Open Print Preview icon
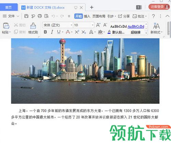 tap(47, 16)
